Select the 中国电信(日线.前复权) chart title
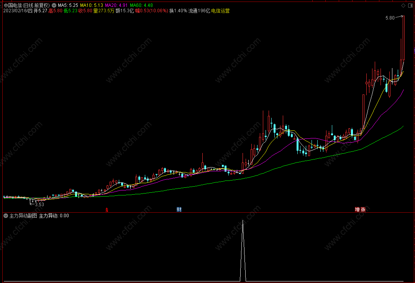 [27, 5]
